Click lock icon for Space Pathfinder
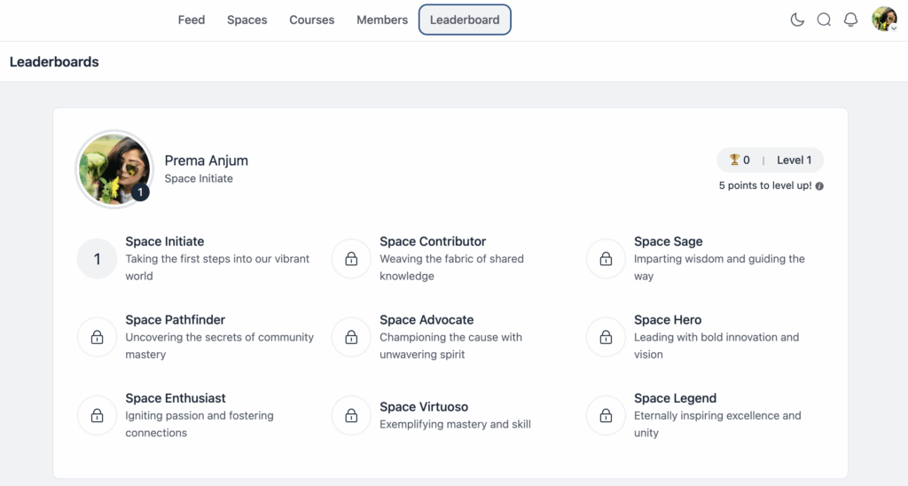Screen dimensions: 908x486 tap(97, 336)
